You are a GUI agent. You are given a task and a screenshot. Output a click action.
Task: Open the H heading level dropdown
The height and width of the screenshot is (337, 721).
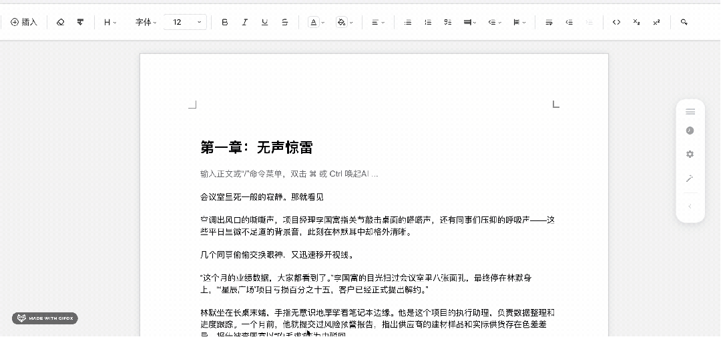[x=110, y=22]
